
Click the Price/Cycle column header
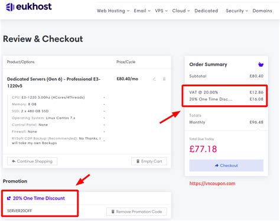pos(126,62)
